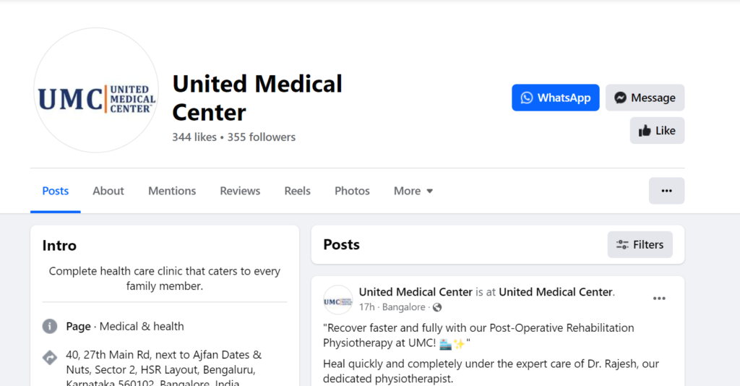Open the Photos tab
Image resolution: width=740 pixels, height=386 pixels.
(352, 191)
